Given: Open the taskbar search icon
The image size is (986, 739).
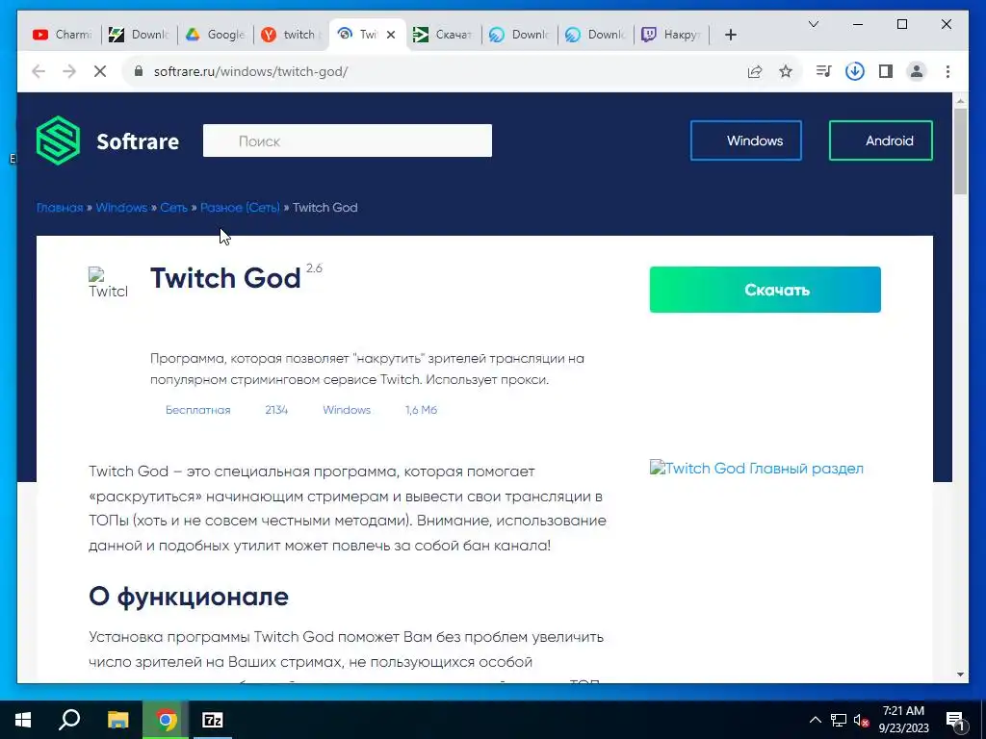Looking at the screenshot, I should 69,720.
